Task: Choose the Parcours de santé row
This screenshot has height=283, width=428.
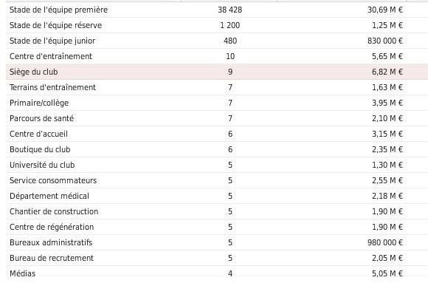Action: (x=217, y=118)
